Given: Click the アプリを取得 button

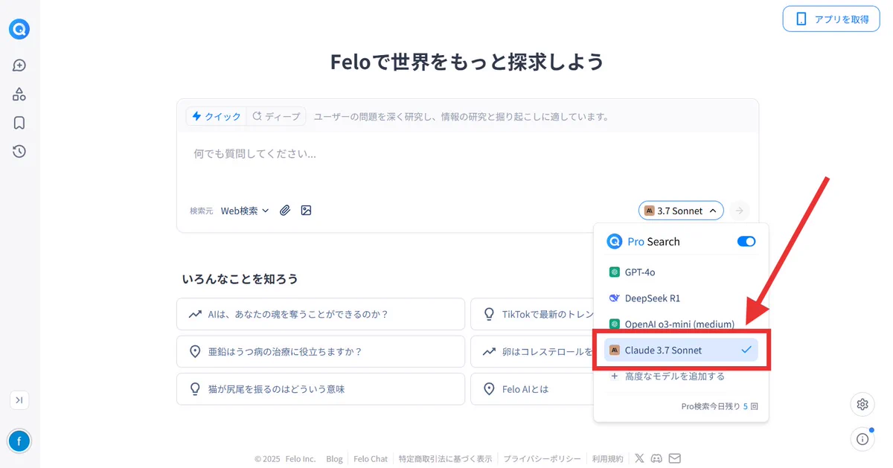Looking at the screenshot, I should pos(831,19).
